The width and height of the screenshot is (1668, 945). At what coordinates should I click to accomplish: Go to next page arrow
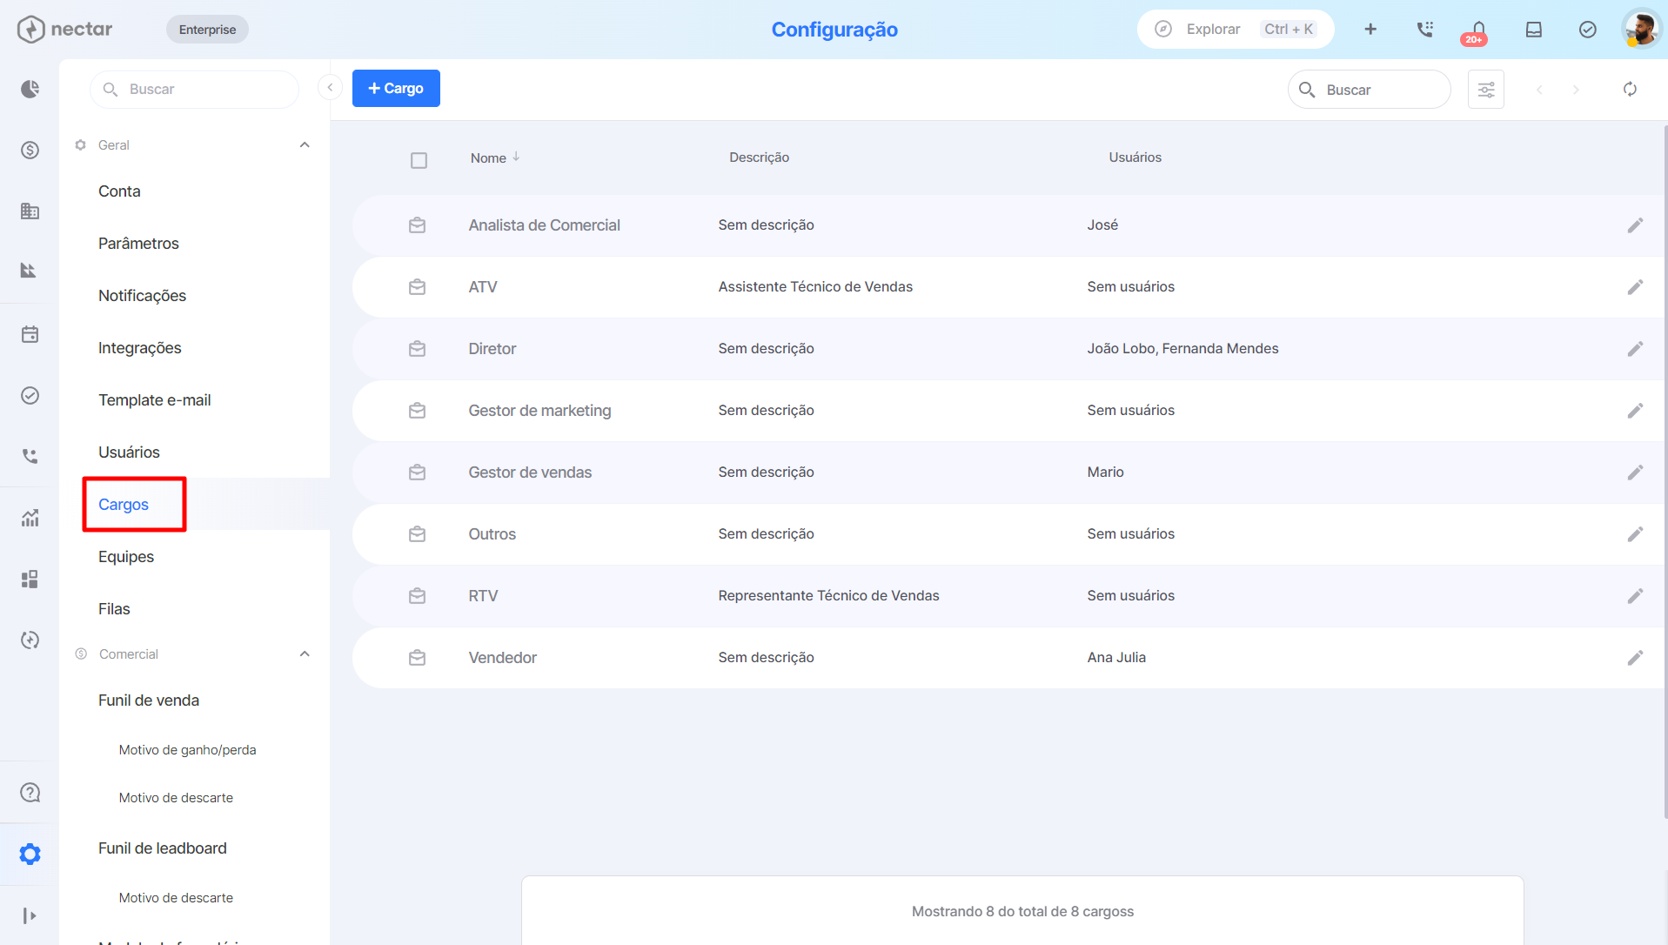tap(1576, 90)
